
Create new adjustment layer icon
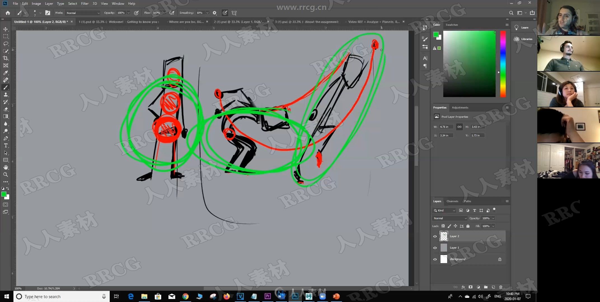point(478,287)
